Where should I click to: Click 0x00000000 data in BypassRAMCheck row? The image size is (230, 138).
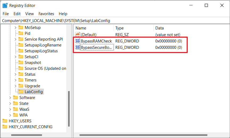169,41
